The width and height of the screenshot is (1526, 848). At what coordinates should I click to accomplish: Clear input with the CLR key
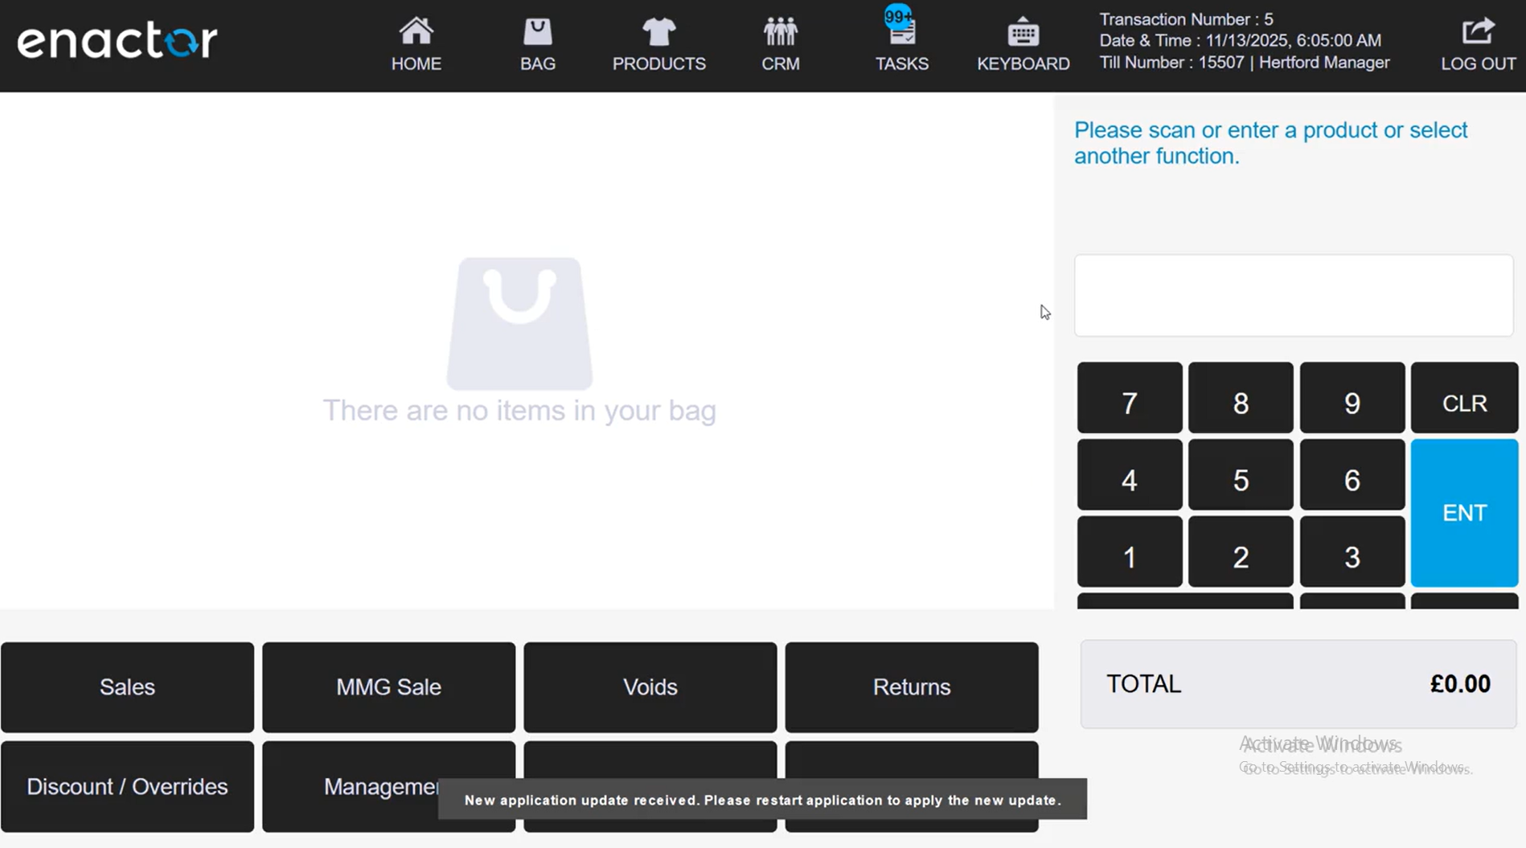(1463, 403)
